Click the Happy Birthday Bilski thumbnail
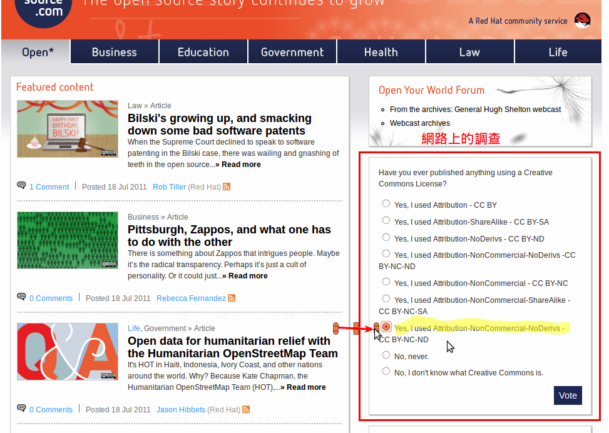Image resolution: width=609 pixels, height=433 pixels. click(x=68, y=129)
